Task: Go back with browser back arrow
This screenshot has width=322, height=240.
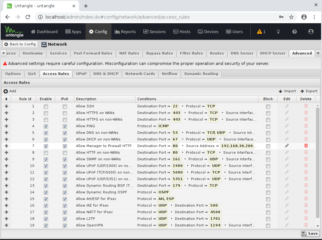Action: click(8, 17)
